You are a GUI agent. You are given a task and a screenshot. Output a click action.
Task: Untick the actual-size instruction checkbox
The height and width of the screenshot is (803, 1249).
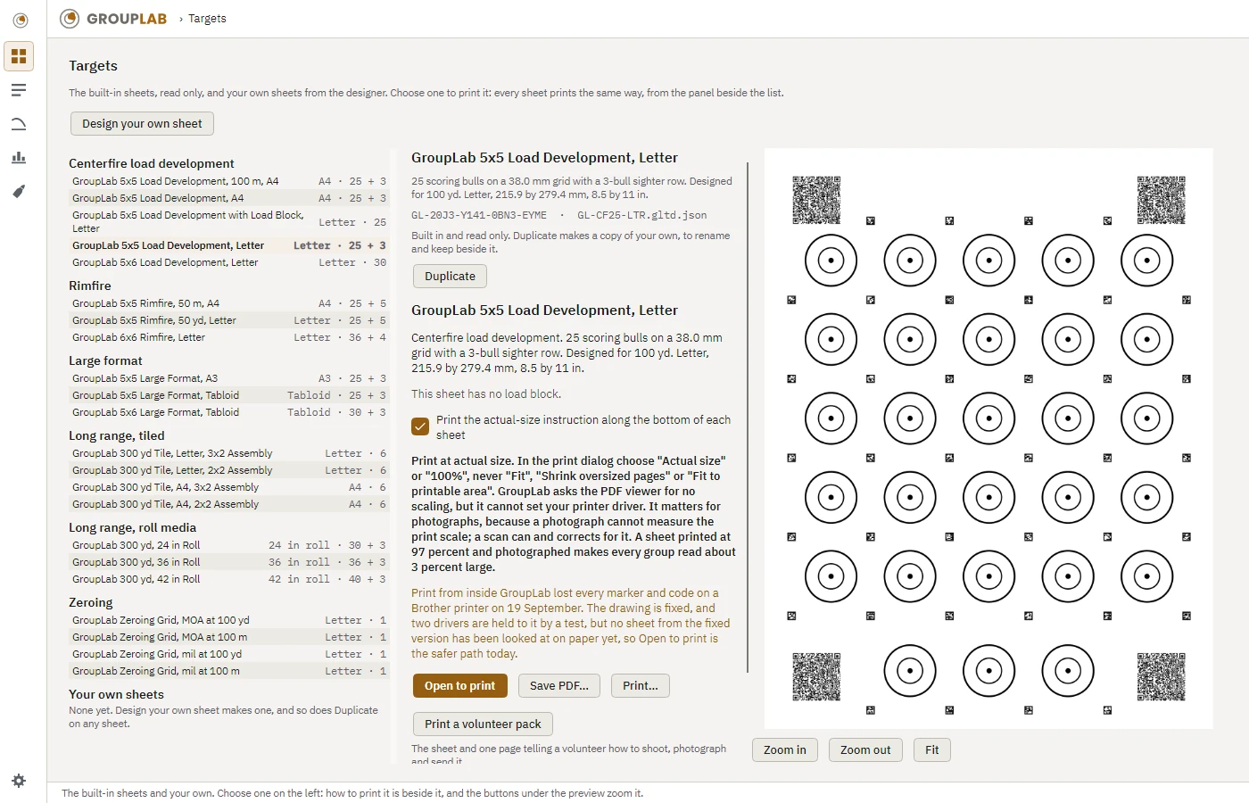[420, 426]
